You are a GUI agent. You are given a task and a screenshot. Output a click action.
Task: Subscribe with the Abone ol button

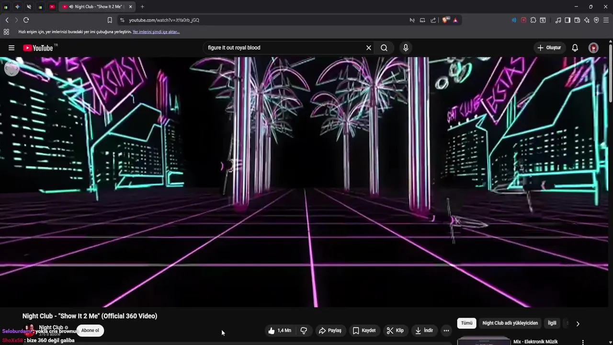[x=90, y=331]
